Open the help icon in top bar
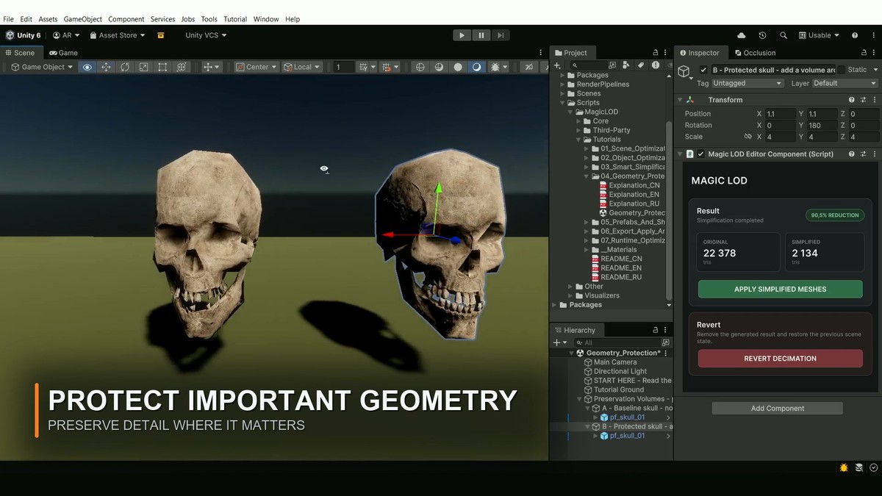 [855, 35]
